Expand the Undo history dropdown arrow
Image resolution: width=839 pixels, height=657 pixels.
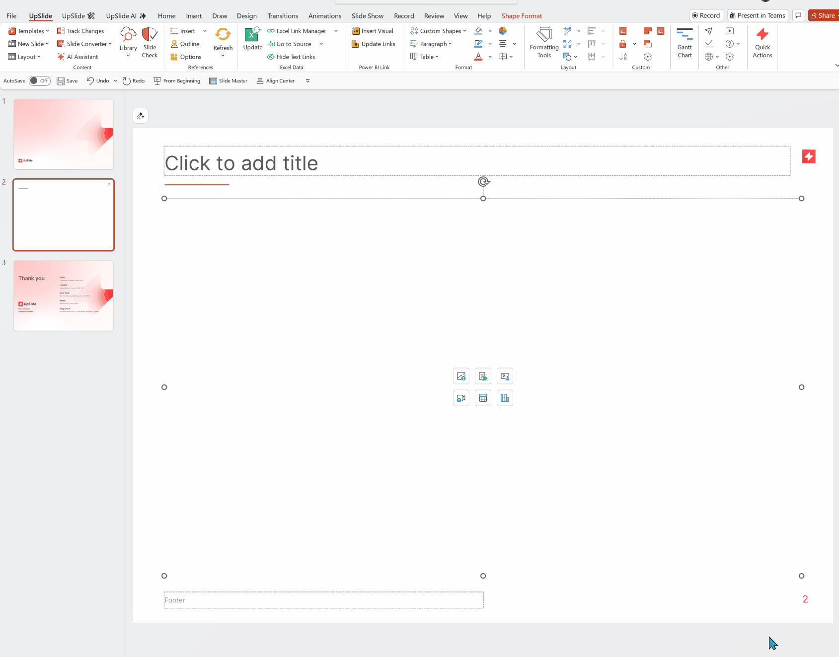[x=115, y=80]
